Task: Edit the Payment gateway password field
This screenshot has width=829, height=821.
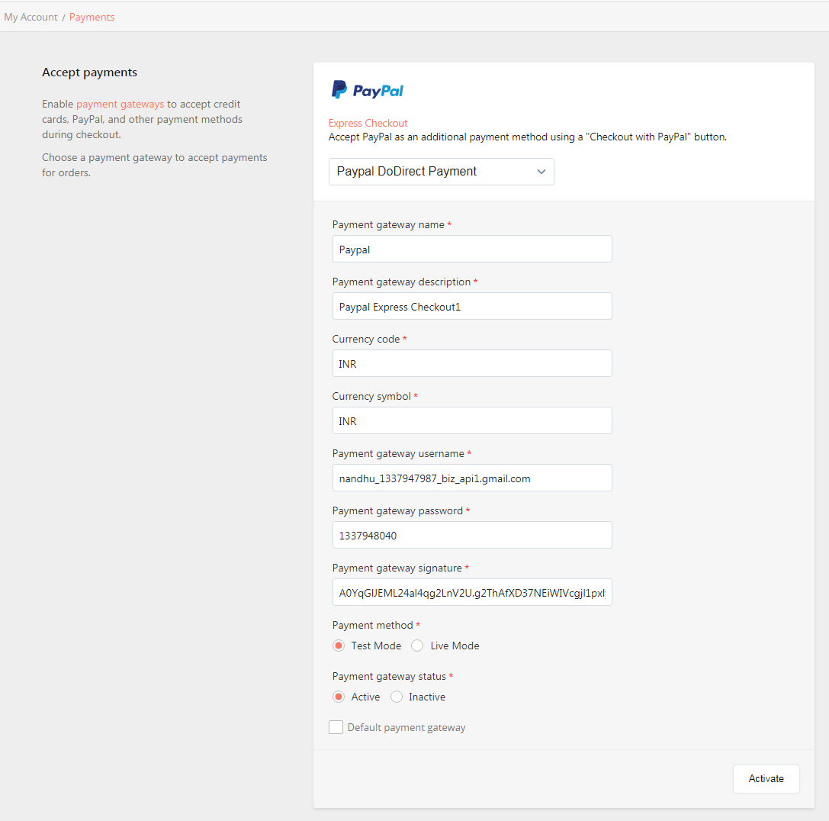Action: [x=472, y=535]
